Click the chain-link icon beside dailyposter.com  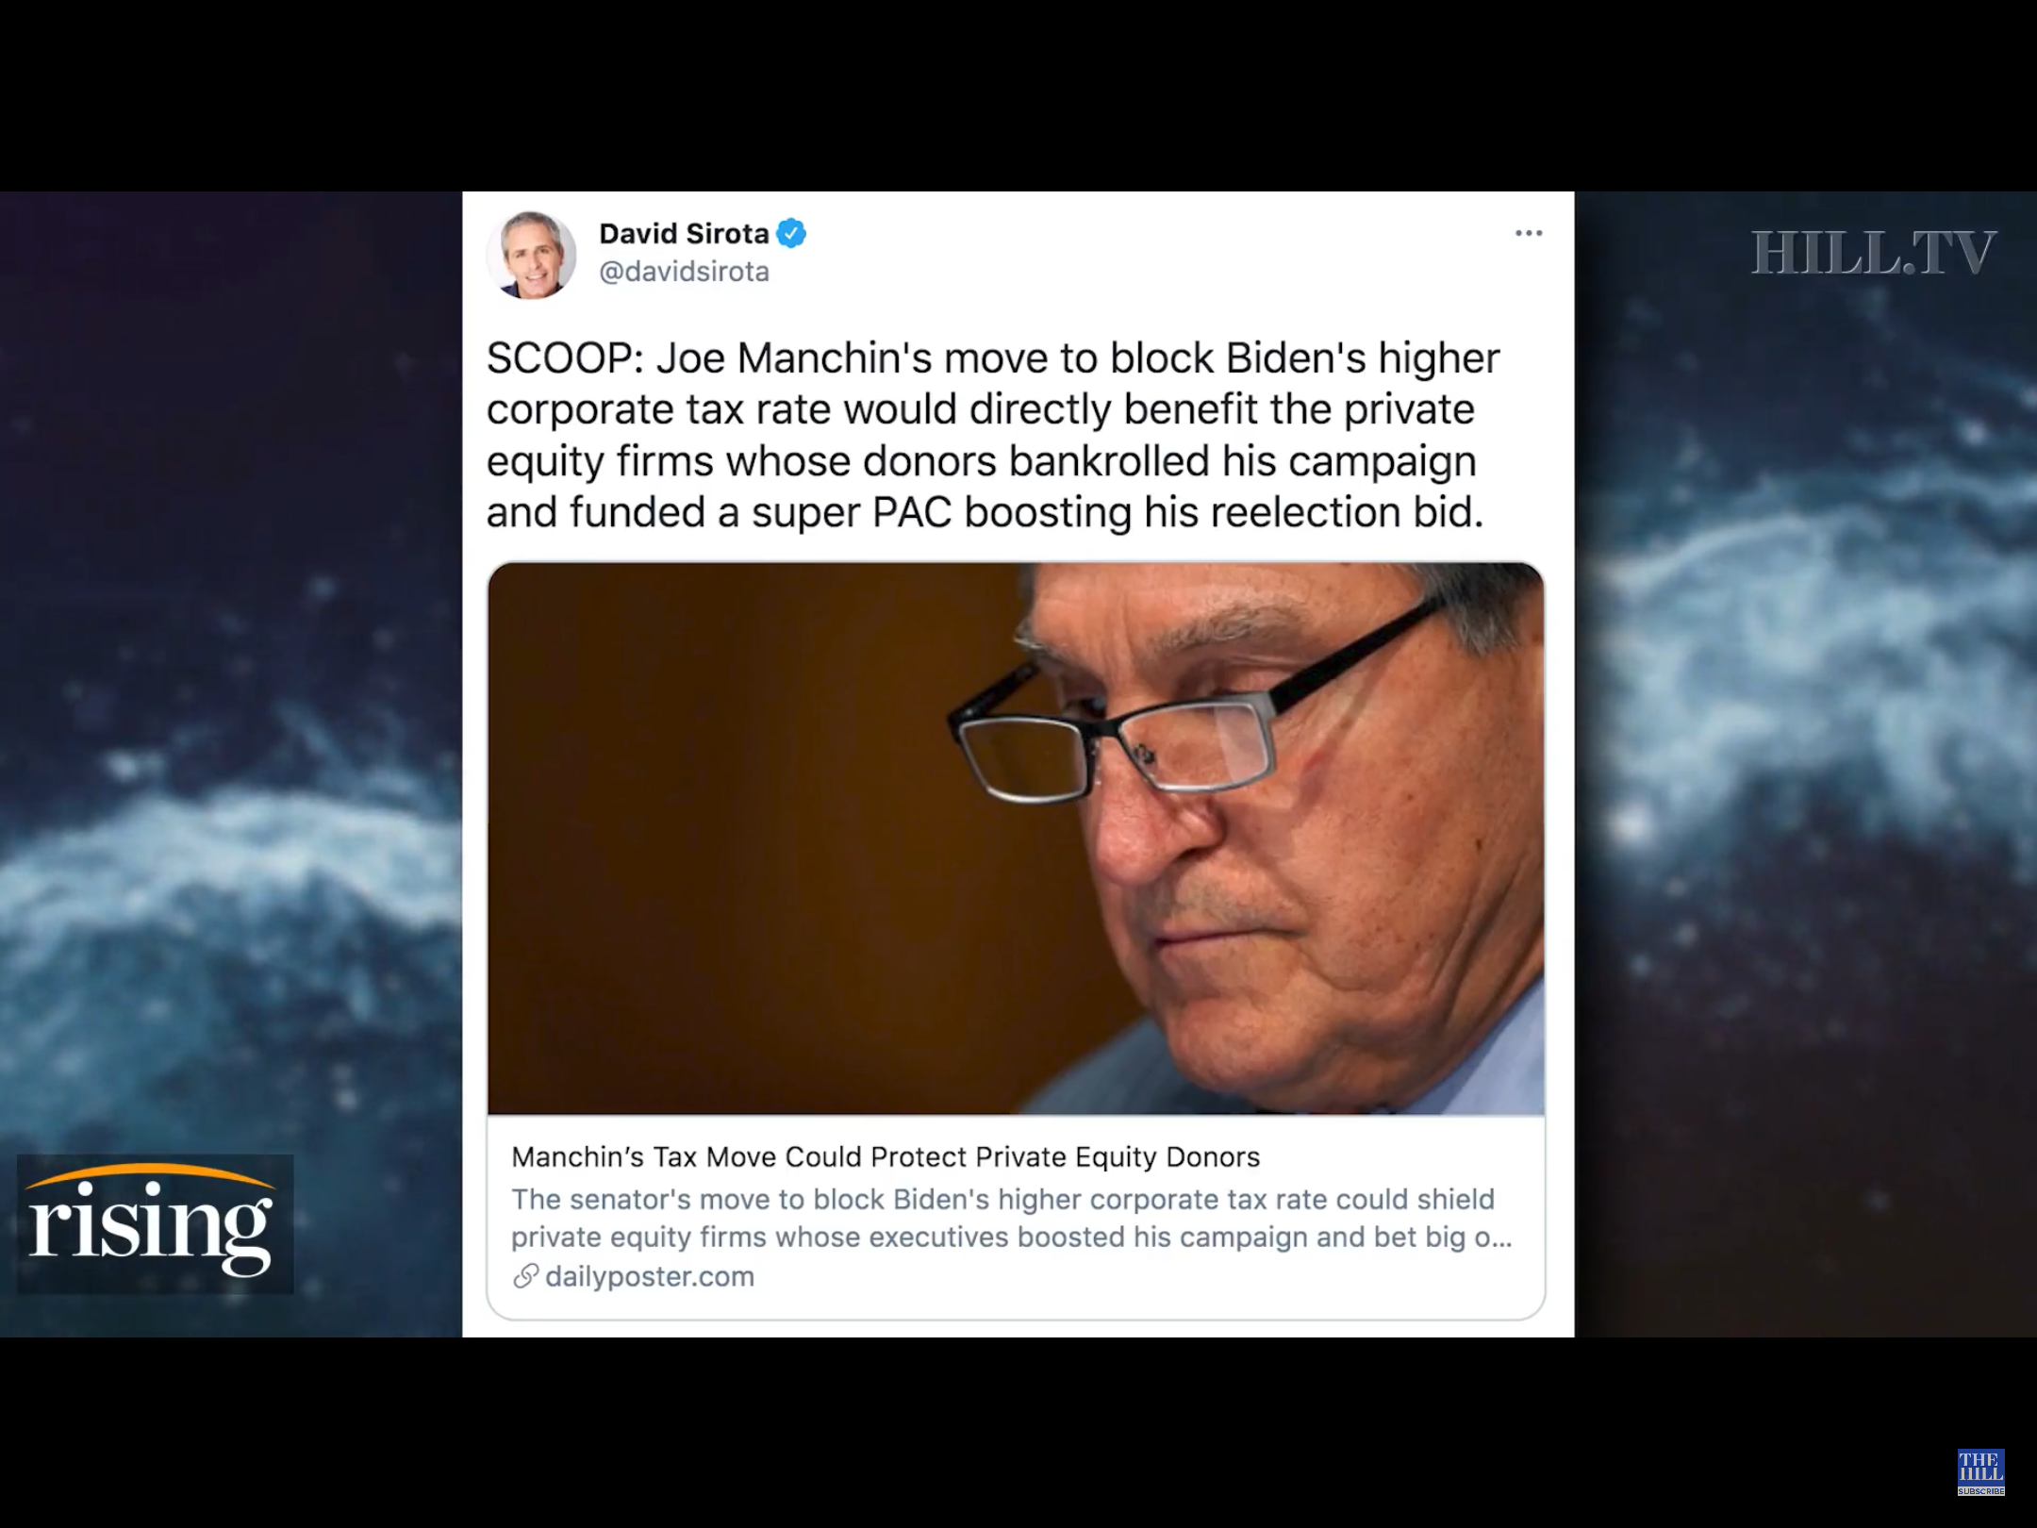pos(525,1276)
